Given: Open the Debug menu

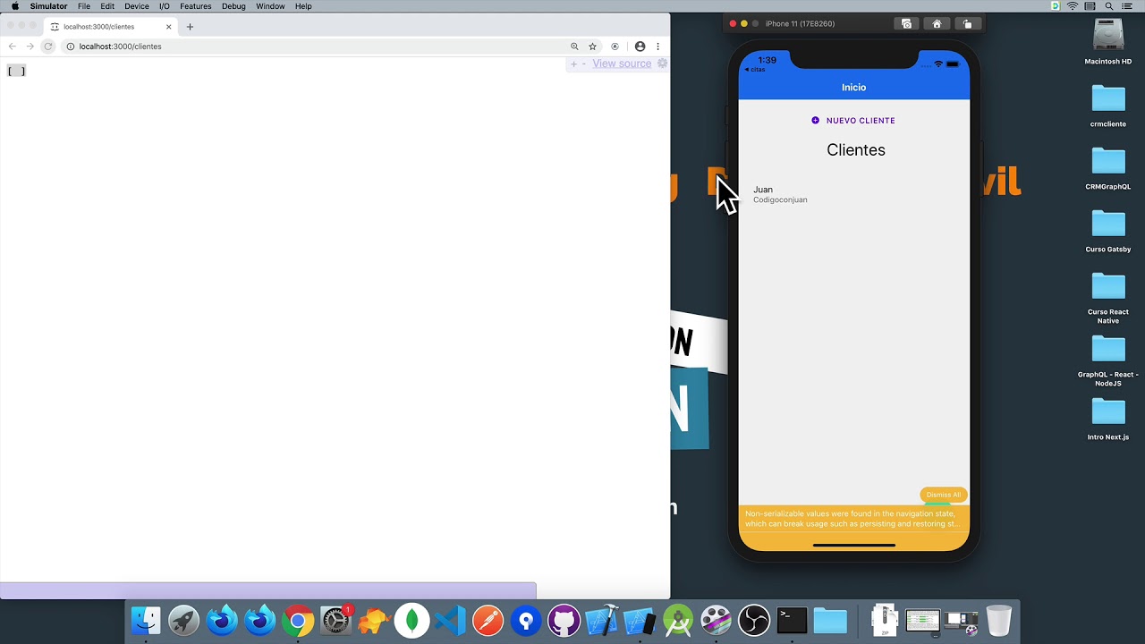Looking at the screenshot, I should (233, 6).
